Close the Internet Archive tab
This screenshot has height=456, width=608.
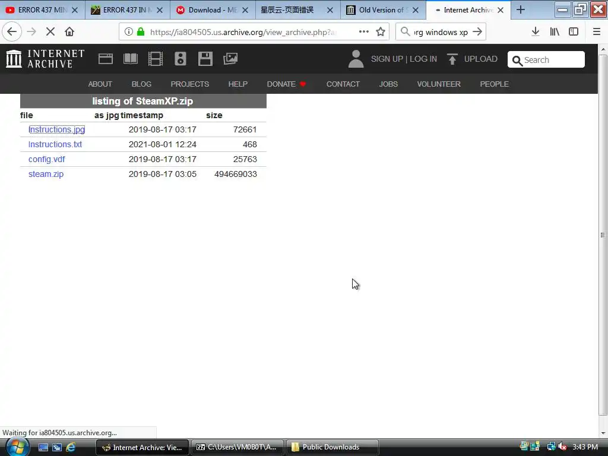point(501,10)
